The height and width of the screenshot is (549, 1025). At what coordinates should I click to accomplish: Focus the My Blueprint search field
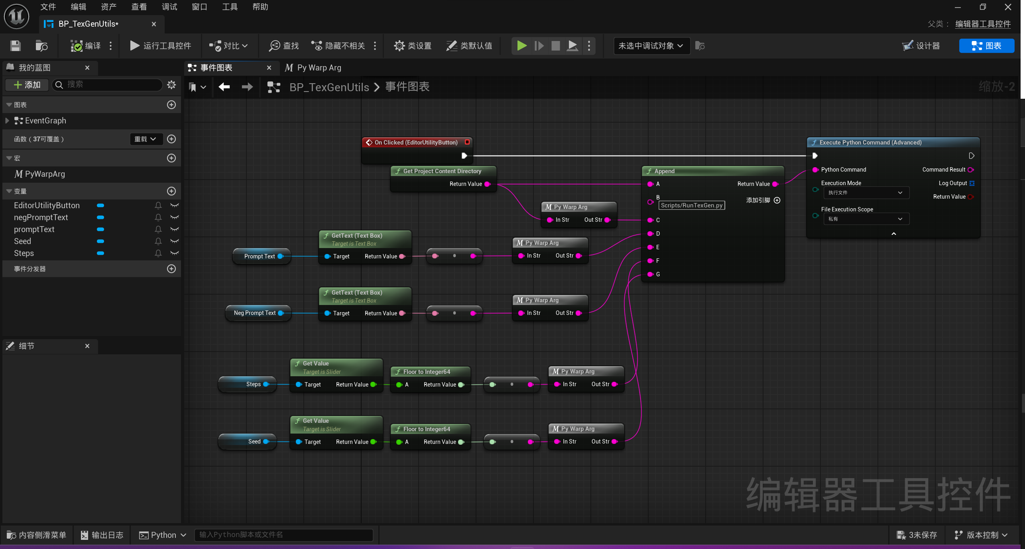[108, 85]
